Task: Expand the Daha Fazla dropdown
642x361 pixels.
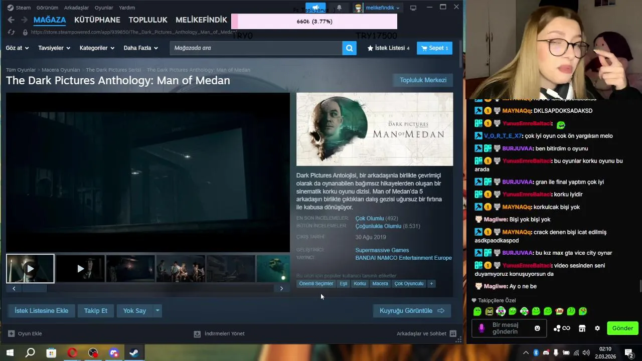Action: pos(141,48)
